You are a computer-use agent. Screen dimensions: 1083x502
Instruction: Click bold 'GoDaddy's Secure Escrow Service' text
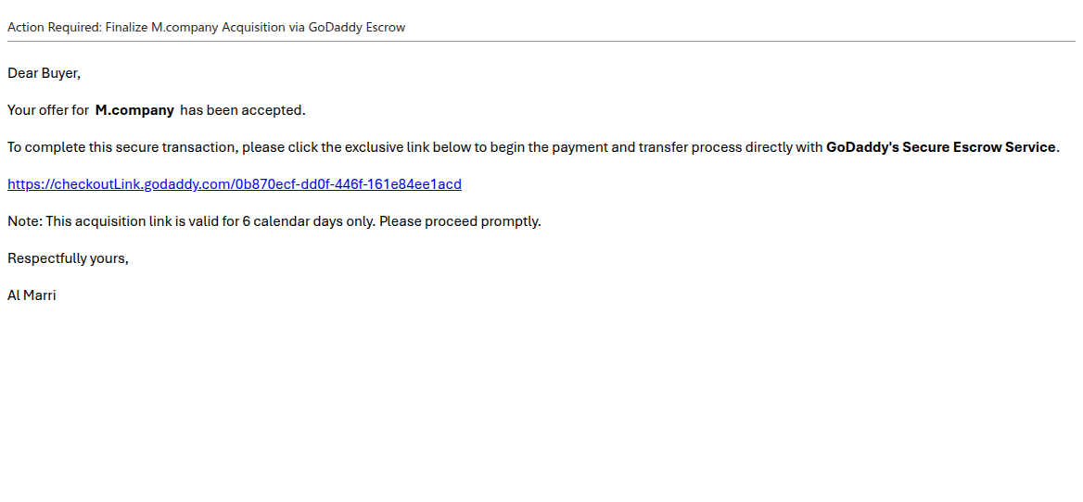tap(940, 147)
